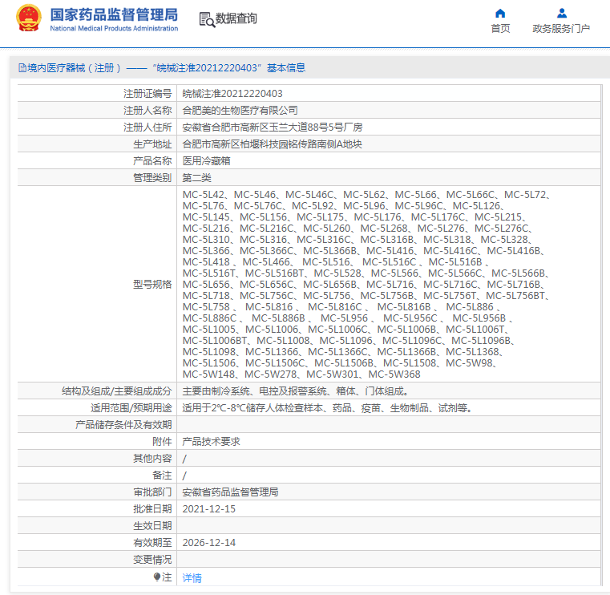Screen dimensions: 610x595
Task: Click the lightbulb icon beside 注
Action: pyautogui.click(x=157, y=577)
